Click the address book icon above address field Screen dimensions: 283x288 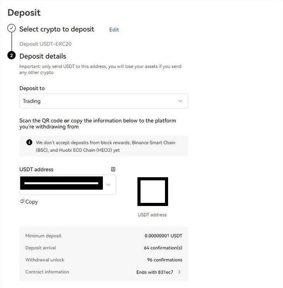coord(113,169)
